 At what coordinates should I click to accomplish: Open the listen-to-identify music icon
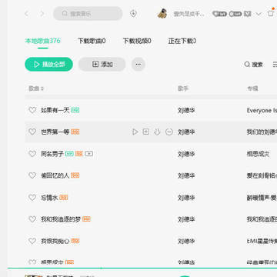pos(133,14)
